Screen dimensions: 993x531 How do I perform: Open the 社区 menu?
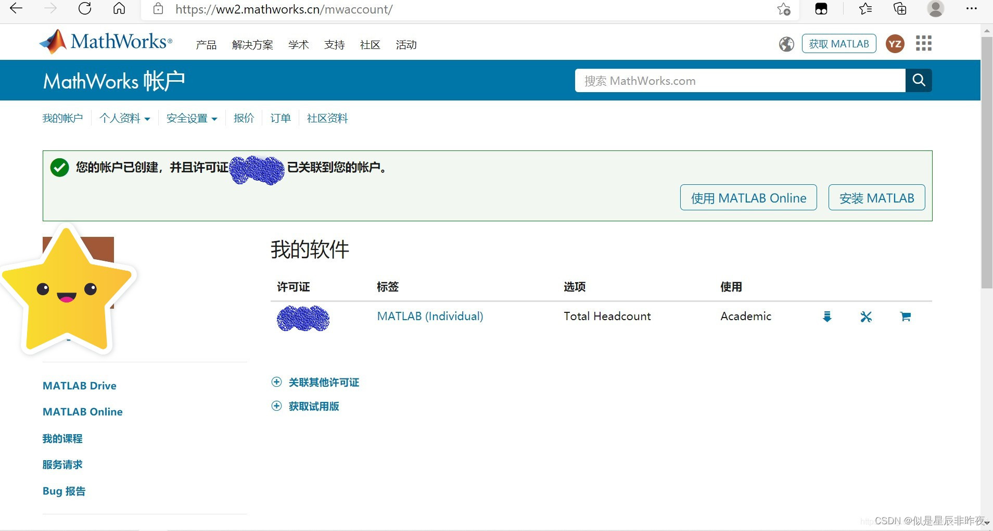tap(370, 45)
